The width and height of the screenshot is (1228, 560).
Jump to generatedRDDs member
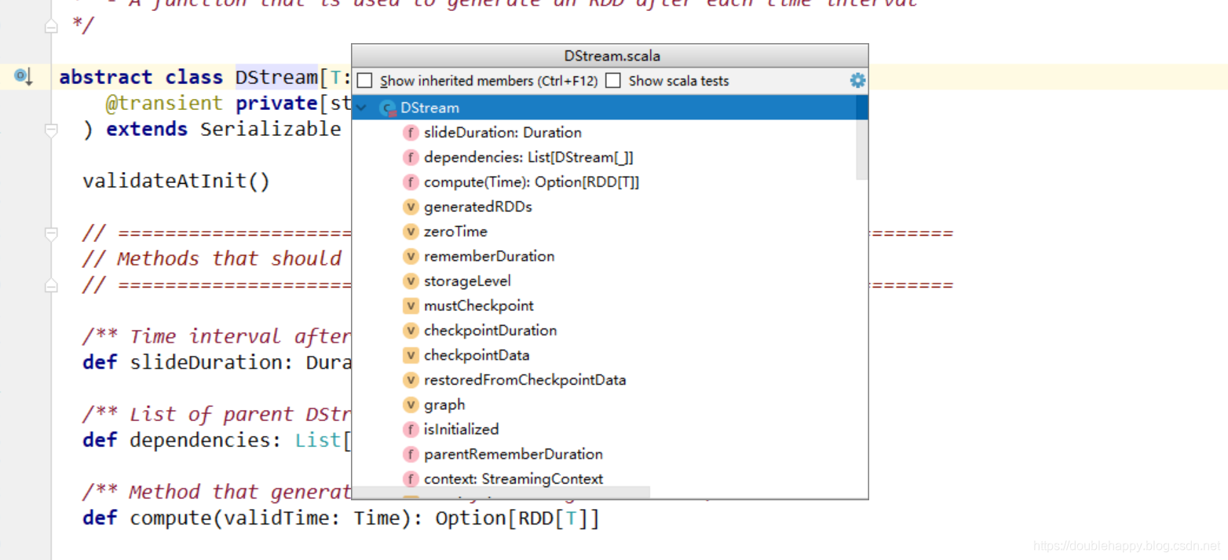click(x=477, y=207)
